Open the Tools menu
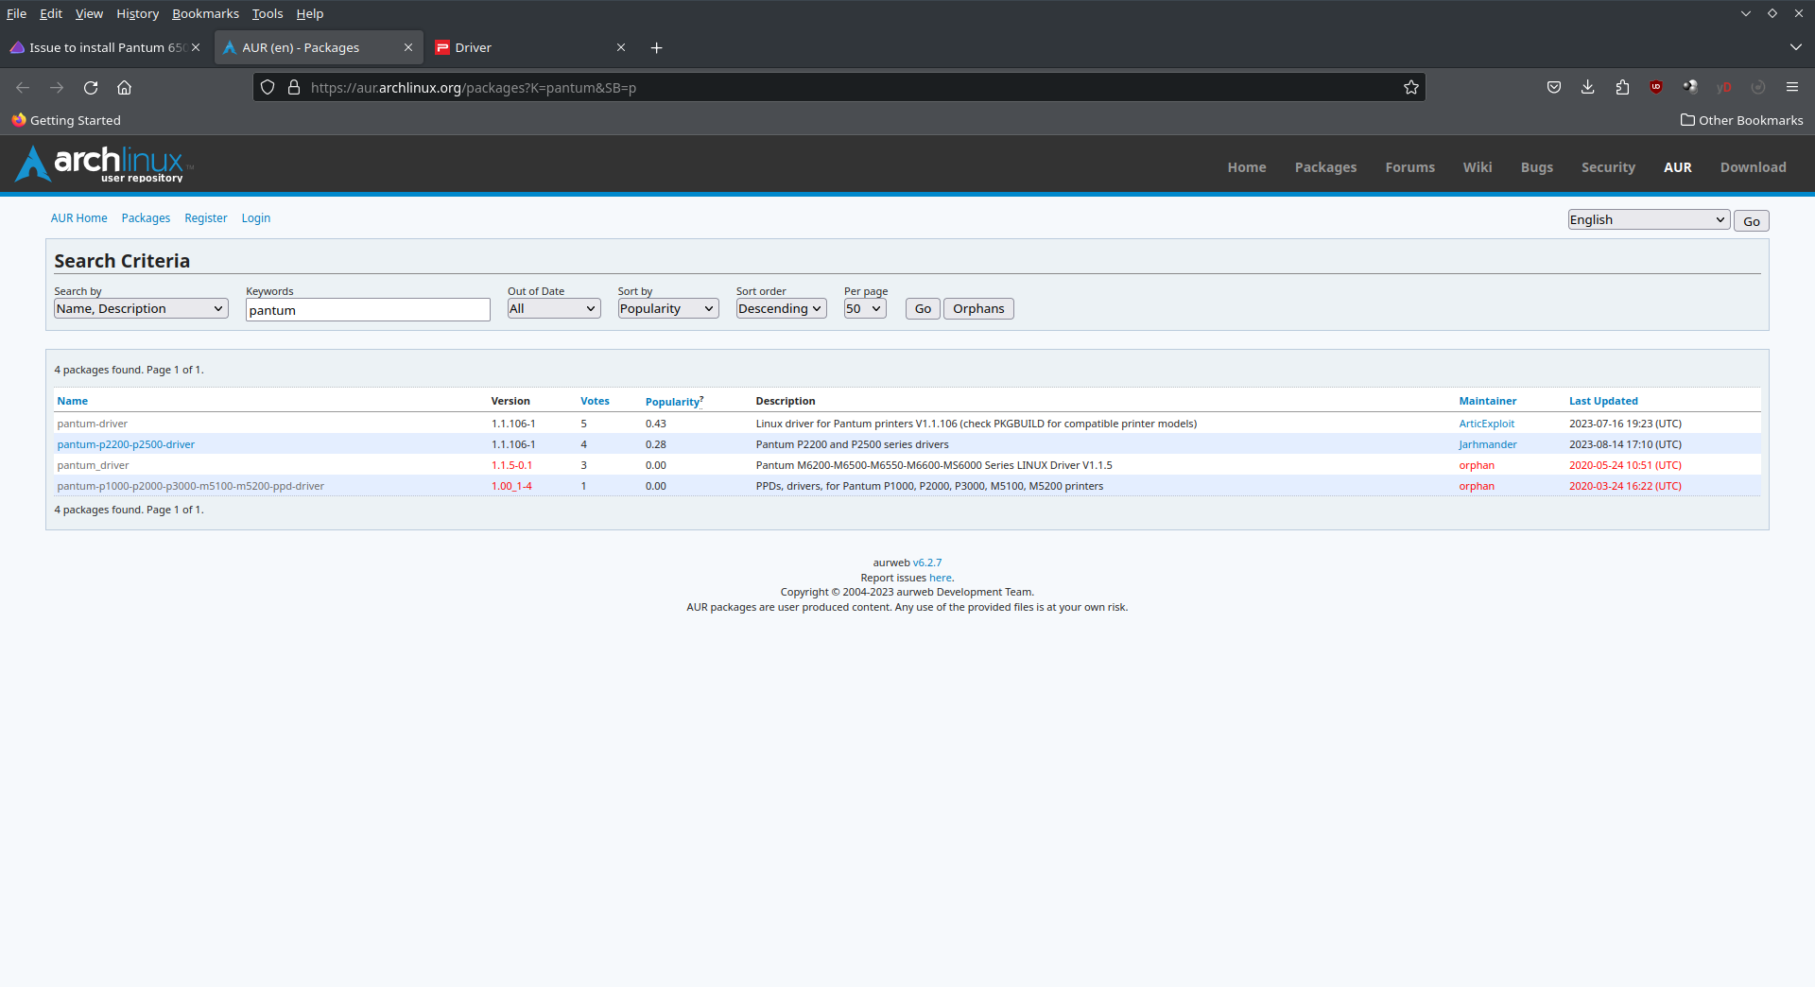 point(267,13)
